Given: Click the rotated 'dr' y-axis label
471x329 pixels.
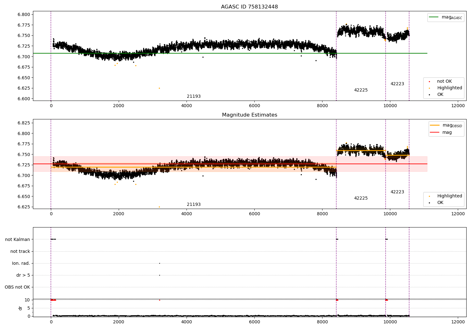Looking at the screenshot, I should pos(20,308).
